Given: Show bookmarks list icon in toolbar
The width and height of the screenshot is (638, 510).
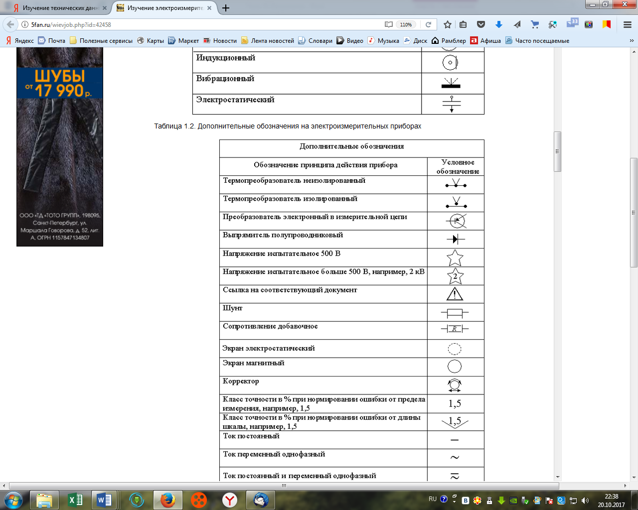Looking at the screenshot, I should pos(463,24).
